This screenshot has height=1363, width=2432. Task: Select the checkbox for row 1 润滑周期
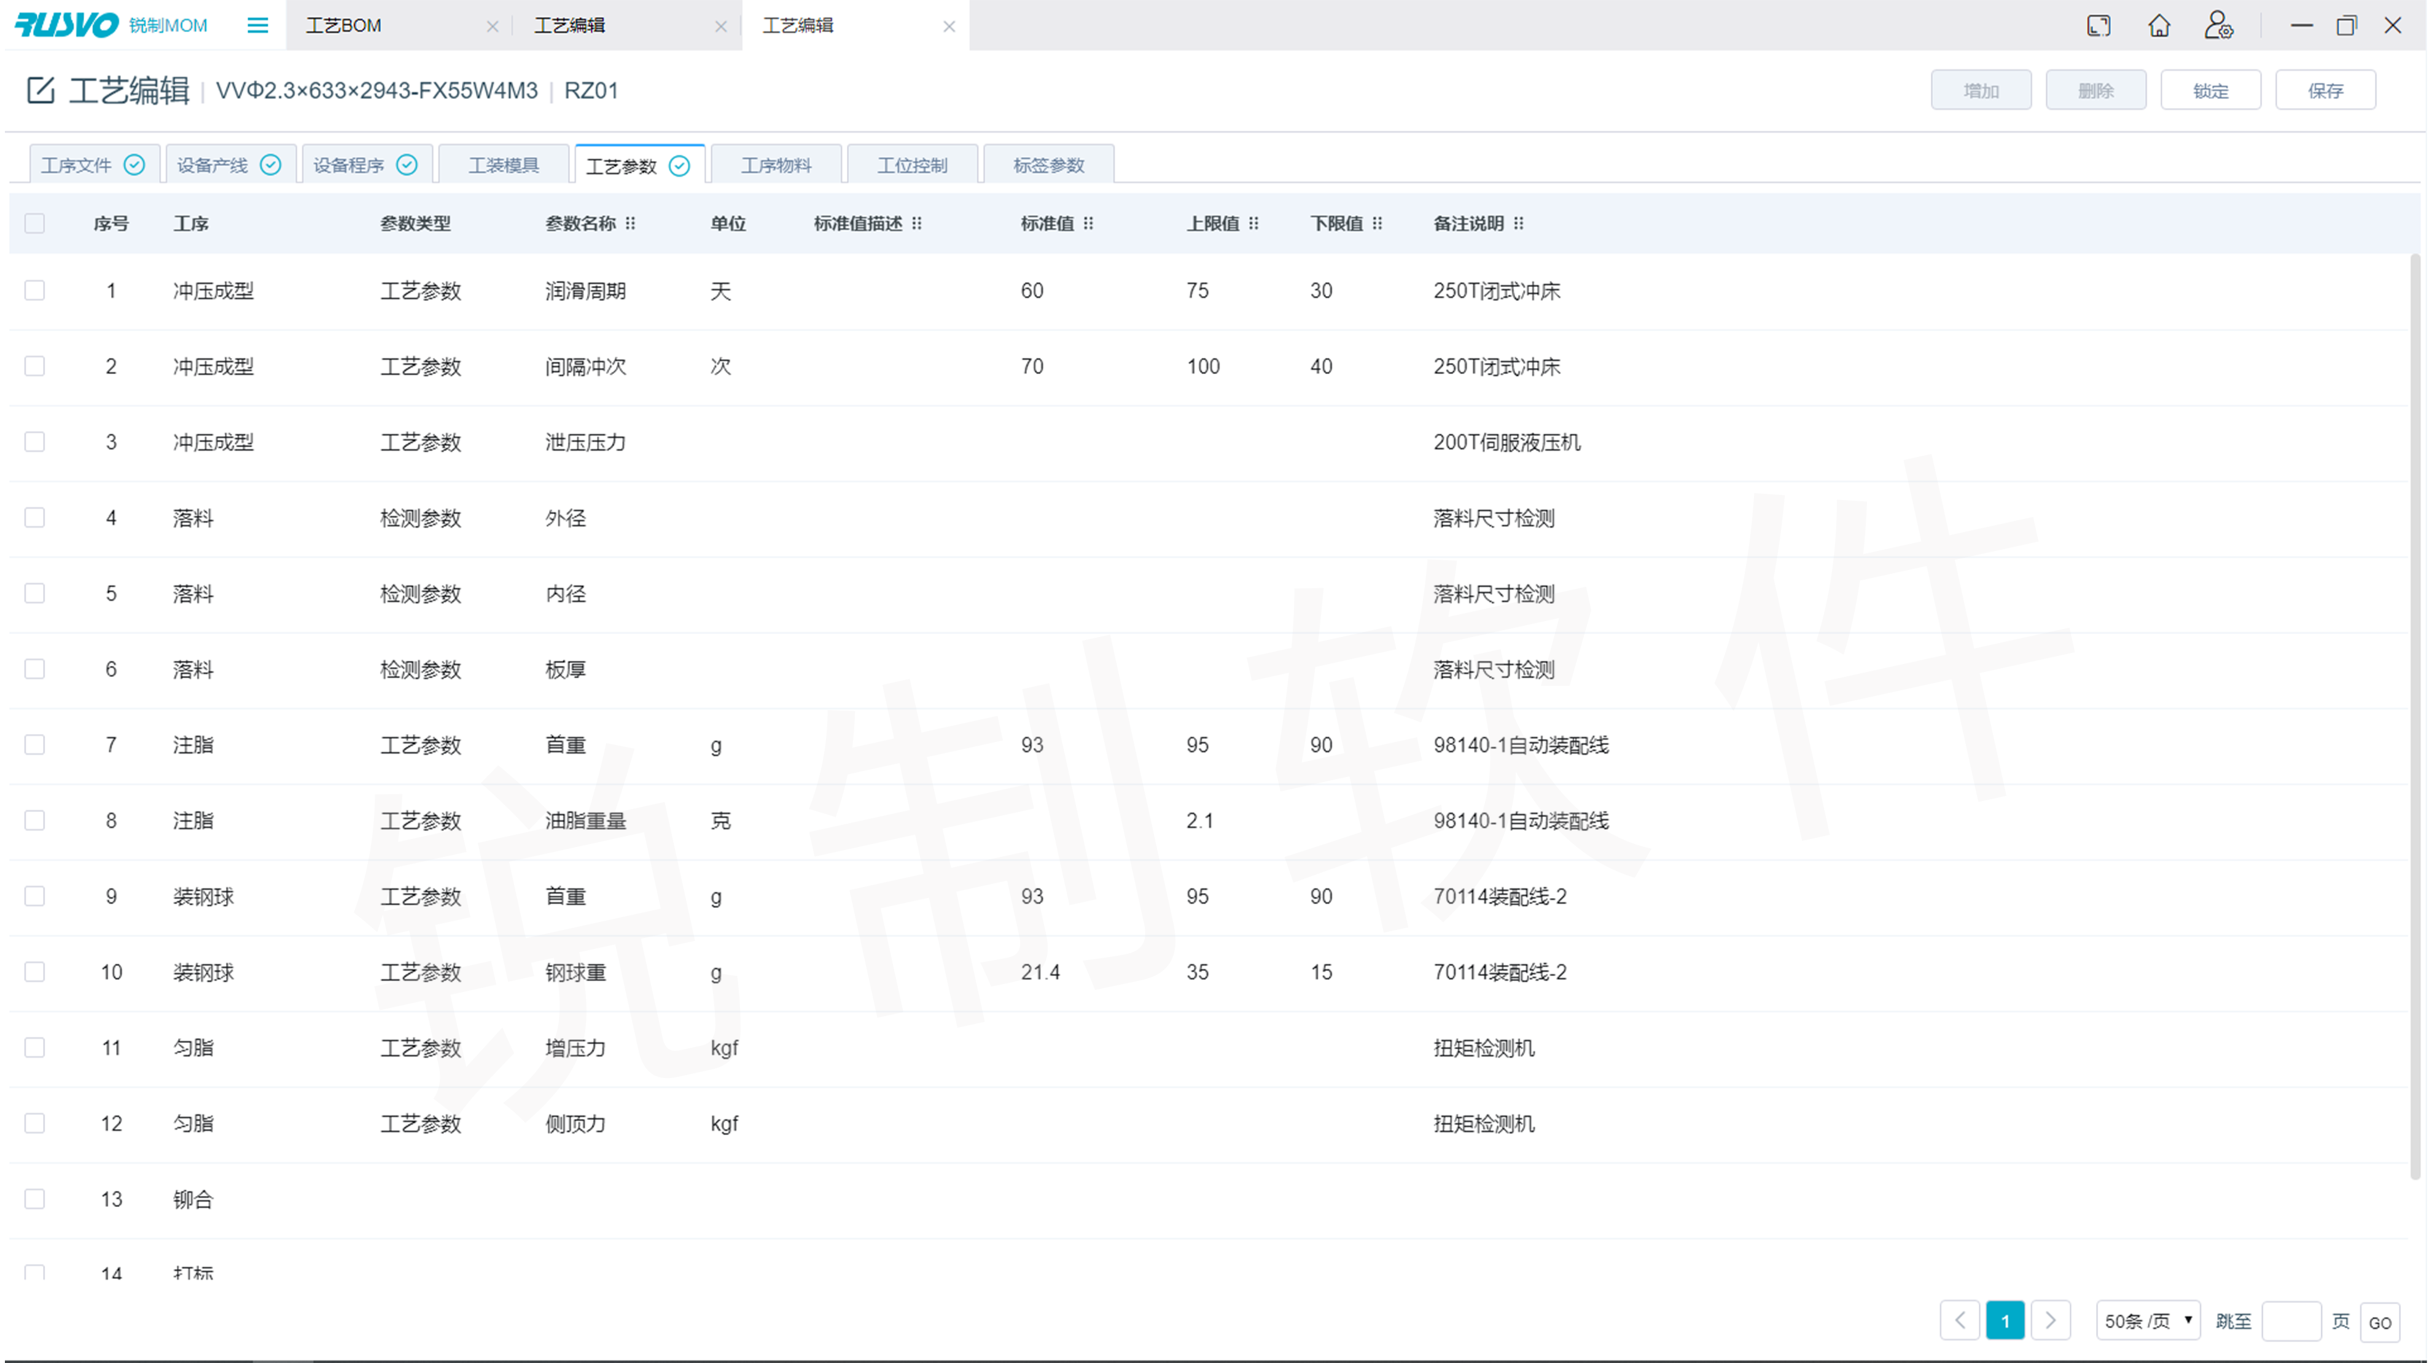tap(35, 290)
